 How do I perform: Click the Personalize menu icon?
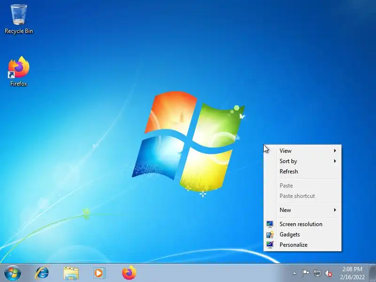[270, 244]
